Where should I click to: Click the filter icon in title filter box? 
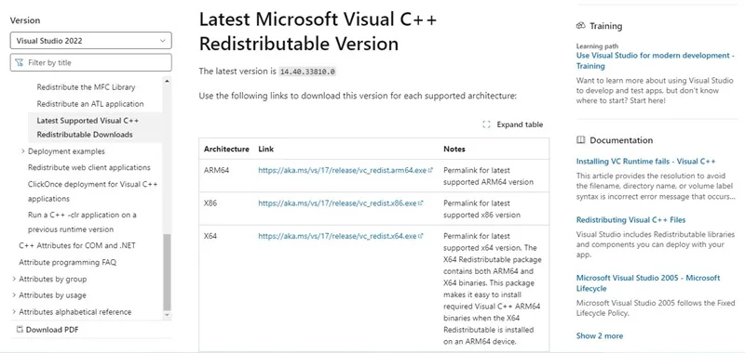(19, 62)
